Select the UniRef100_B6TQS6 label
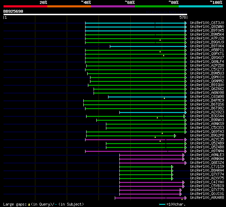Viewport: 226px width, 207px height. click(207, 105)
